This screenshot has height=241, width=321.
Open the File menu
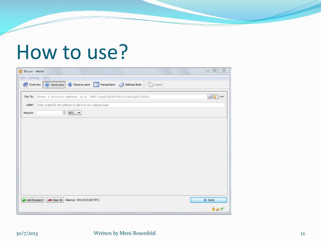tap(23, 78)
